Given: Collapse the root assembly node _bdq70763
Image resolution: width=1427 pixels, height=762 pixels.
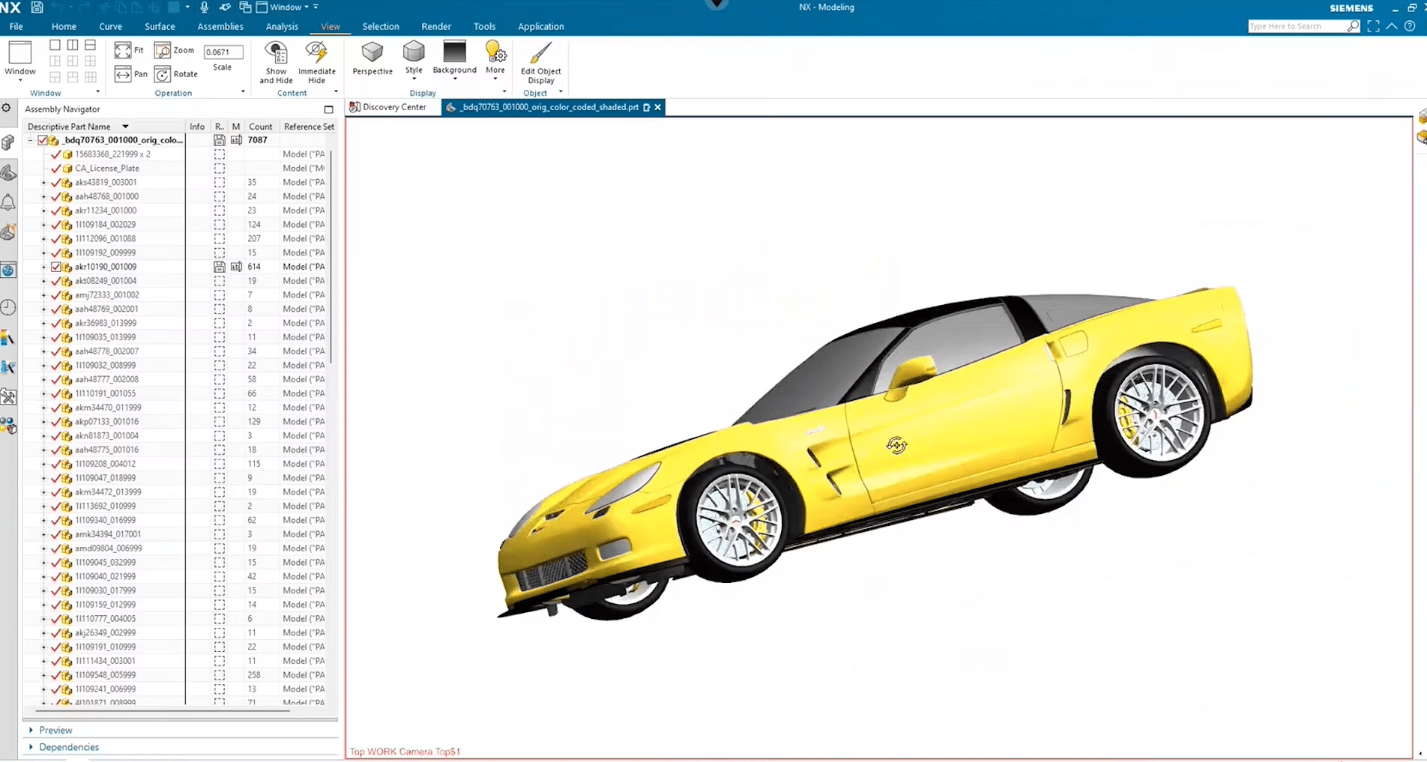Looking at the screenshot, I should 28,140.
